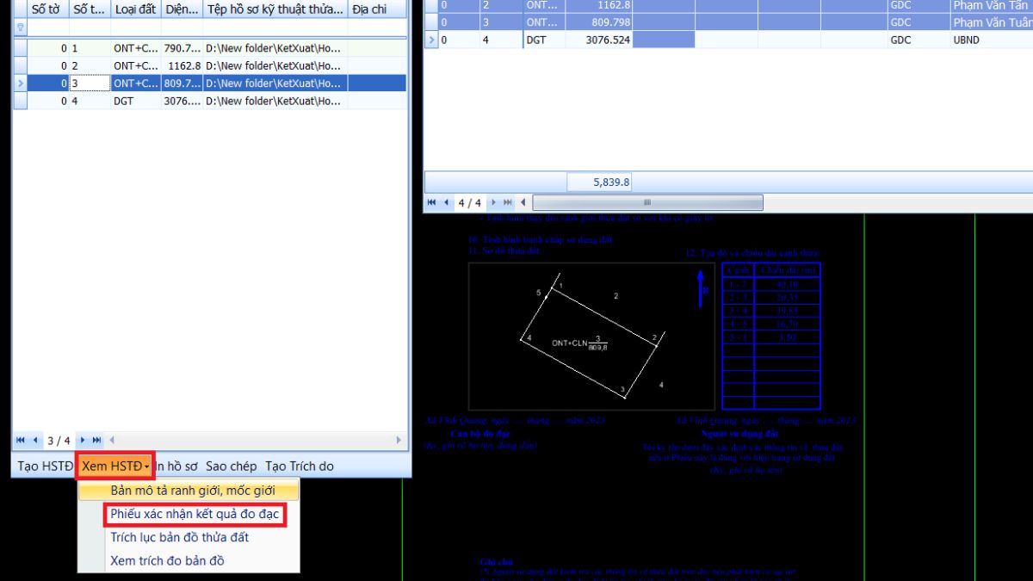Select the left table row with parcel 1
Screen dimensions: 1033x581
click(209, 49)
